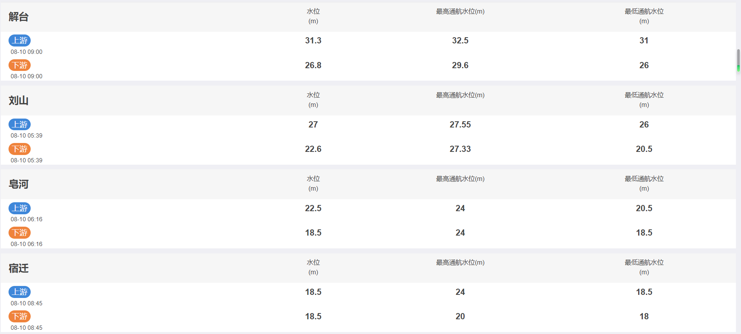This screenshot has width=741, height=334.
Task: Click the 上游 badge under 宿迁
Action: point(20,292)
